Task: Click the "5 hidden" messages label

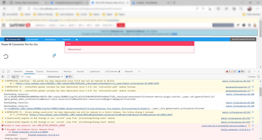Action: (252, 77)
